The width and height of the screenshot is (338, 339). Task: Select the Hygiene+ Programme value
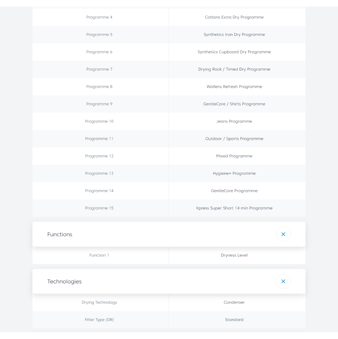click(234, 173)
